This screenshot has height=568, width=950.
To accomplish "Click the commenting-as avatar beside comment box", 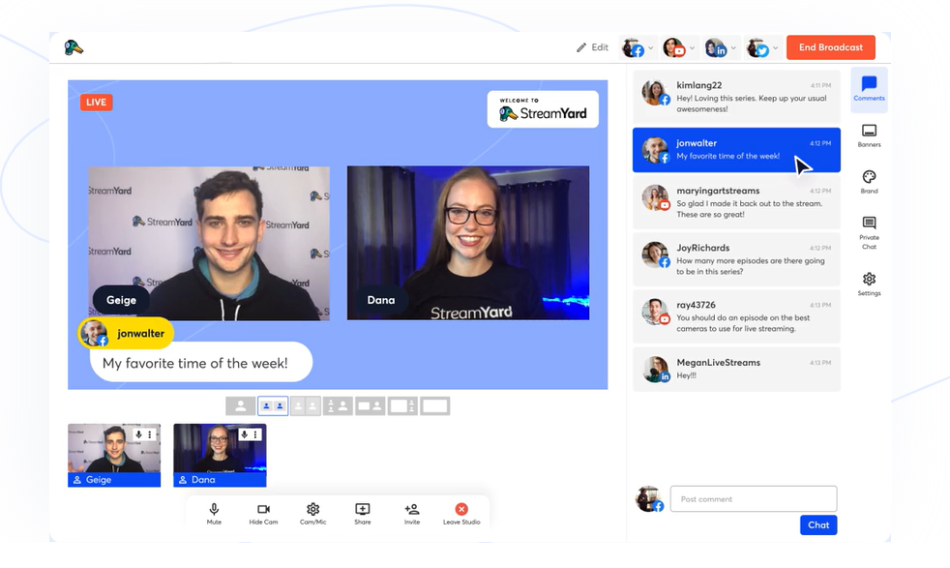I will pyautogui.click(x=649, y=499).
